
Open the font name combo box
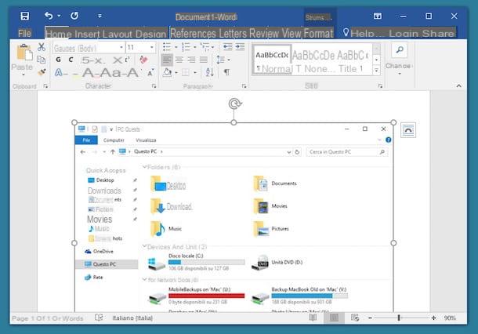click(89, 48)
